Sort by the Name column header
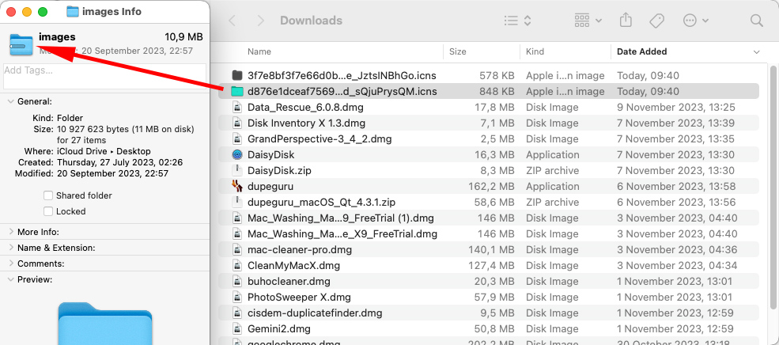 [x=259, y=51]
